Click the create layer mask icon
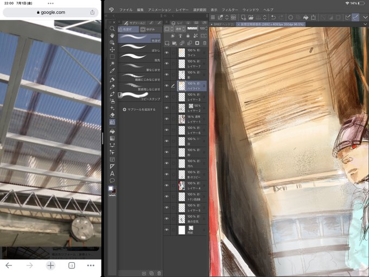The image size is (369, 277). 197,43
